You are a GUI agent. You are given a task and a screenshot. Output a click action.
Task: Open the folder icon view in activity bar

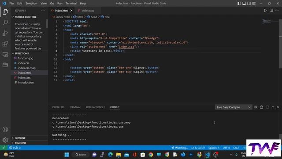(5, 65)
